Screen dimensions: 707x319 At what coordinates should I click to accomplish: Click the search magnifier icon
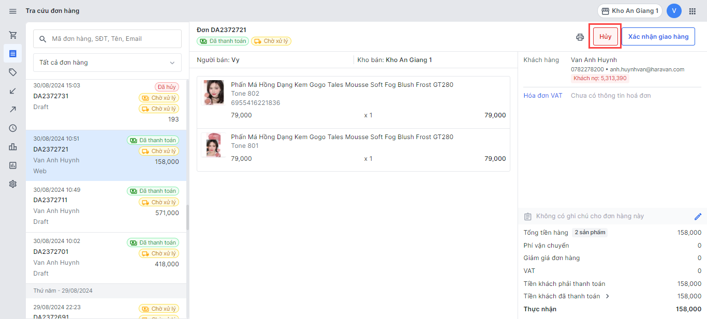42,39
